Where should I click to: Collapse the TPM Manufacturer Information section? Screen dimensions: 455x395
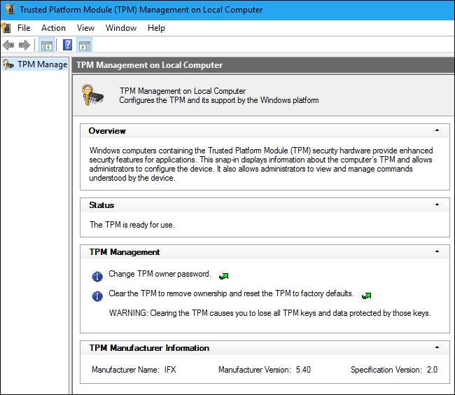point(437,348)
